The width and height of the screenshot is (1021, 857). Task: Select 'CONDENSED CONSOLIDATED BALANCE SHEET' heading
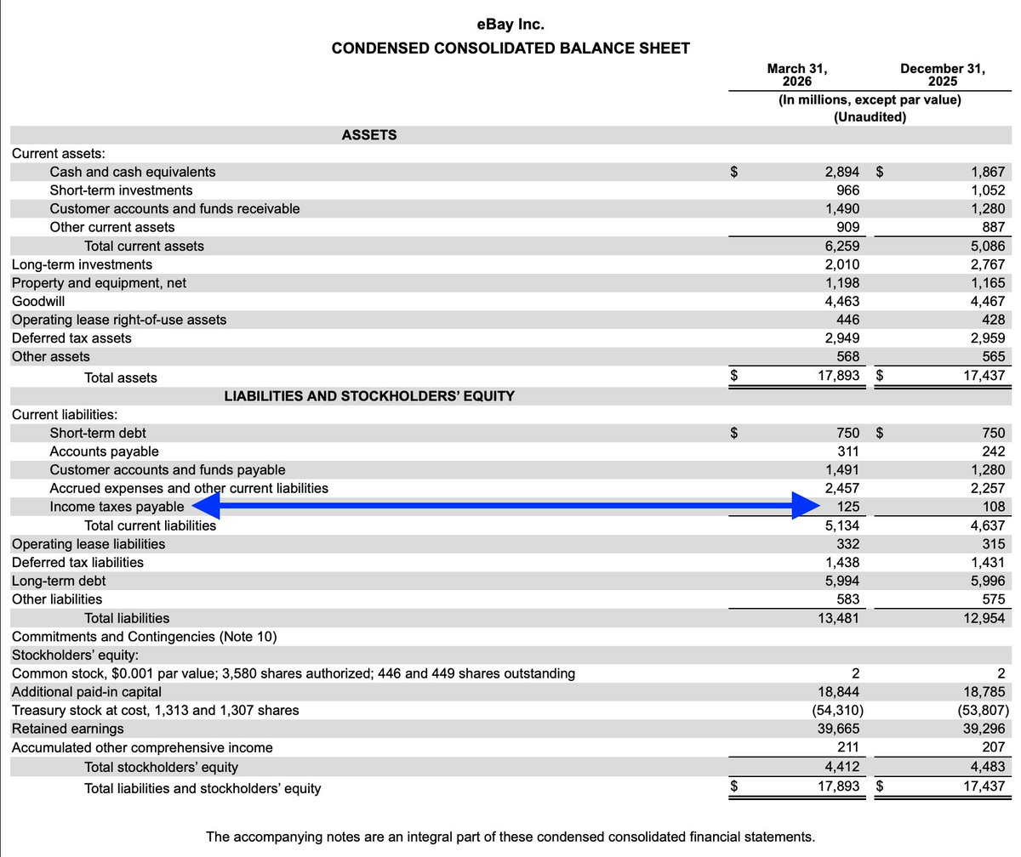point(510,48)
